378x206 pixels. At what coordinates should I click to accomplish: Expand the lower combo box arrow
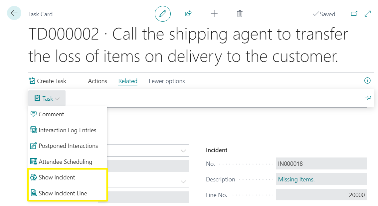pos(183,181)
